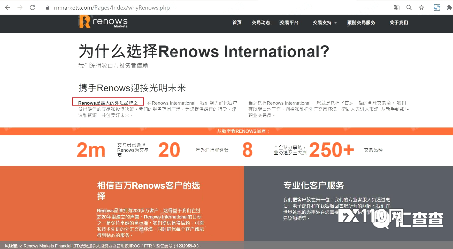The image size is (453, 249).
Task: Click the zoom magnifier icon in address bar
Action: (409, 7)
